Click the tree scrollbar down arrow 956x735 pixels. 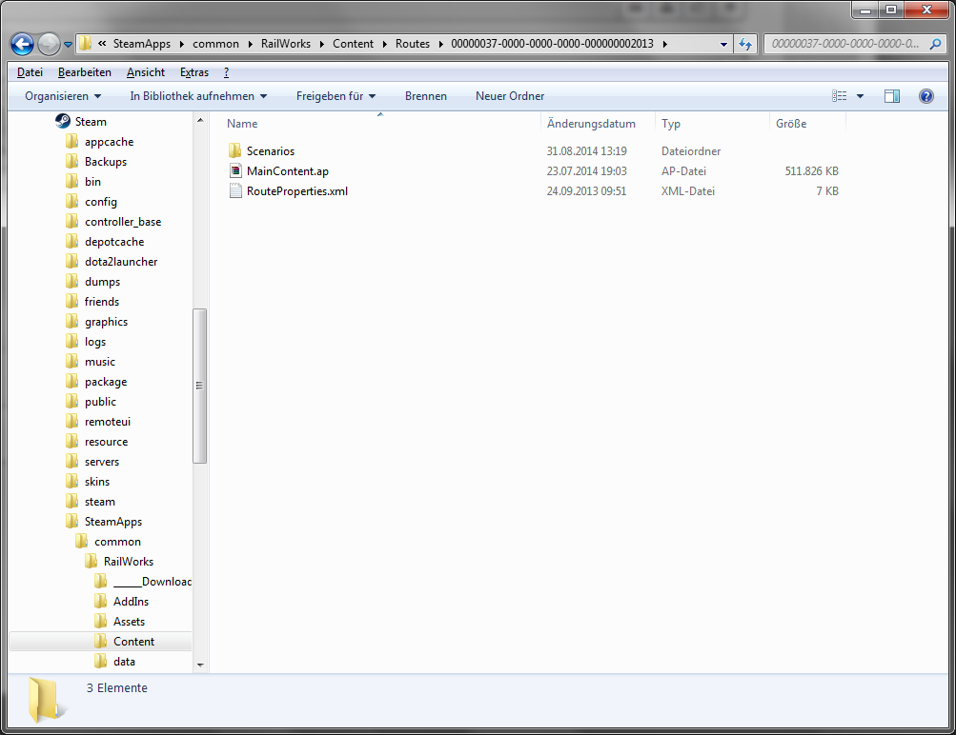coord(200,665)
